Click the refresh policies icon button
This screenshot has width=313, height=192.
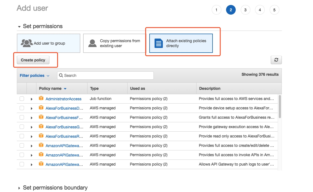(276, 60)
